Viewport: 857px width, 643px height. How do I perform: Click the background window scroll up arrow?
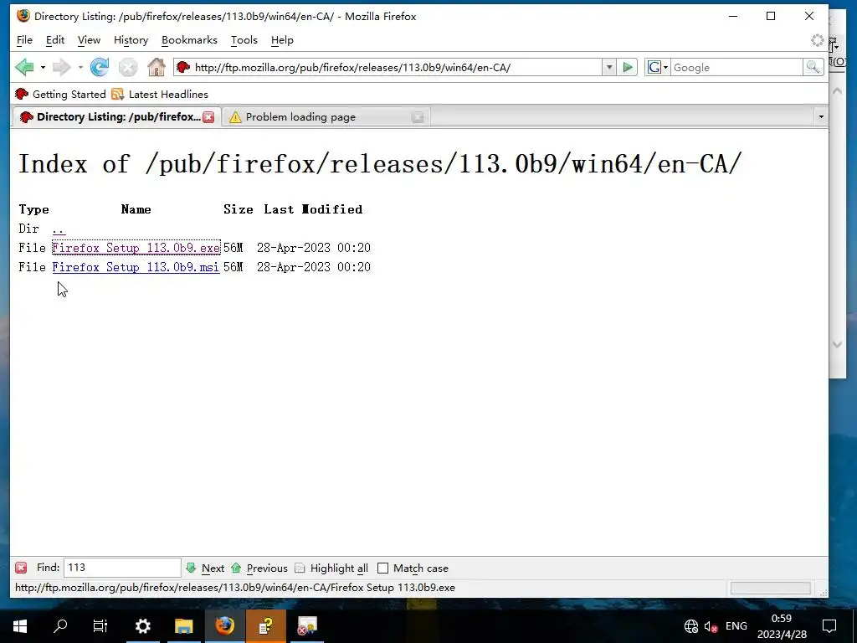point(837,91)
